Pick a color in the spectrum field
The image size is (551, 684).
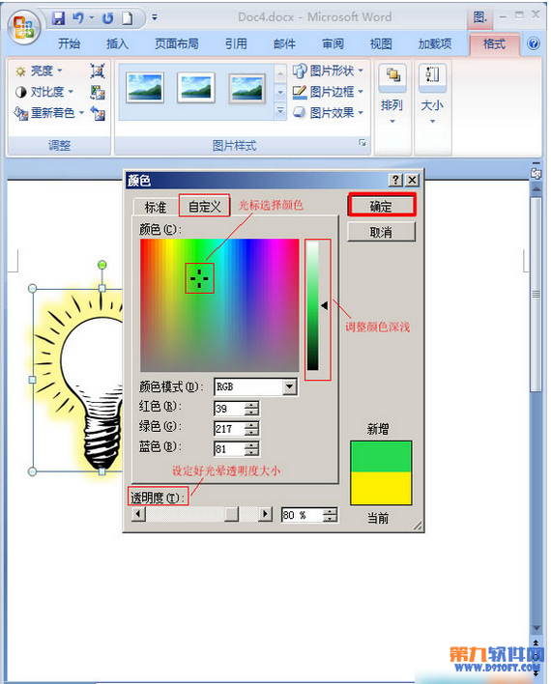[x=219, y=304]
